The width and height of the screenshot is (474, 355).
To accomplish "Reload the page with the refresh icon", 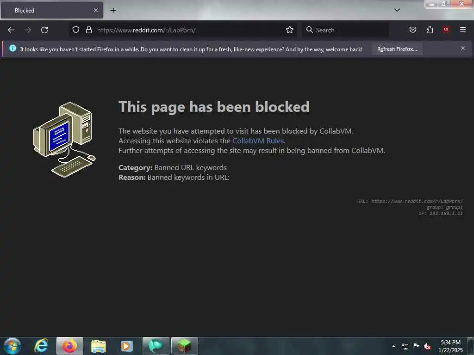I will (44, 30).
